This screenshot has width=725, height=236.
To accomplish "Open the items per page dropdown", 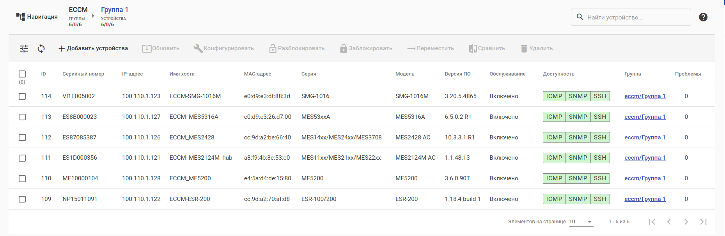I will (581, 222).
